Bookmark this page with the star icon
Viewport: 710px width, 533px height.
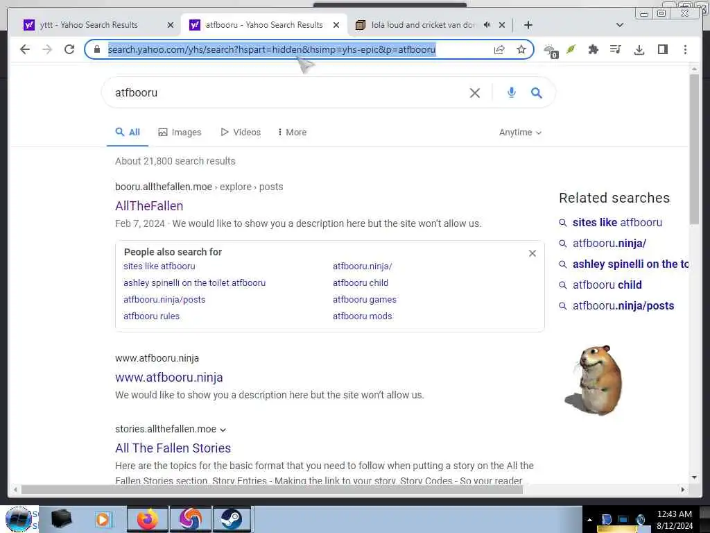pos(521,49)
